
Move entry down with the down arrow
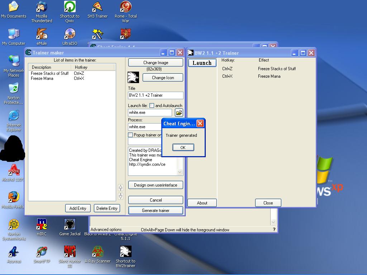click(120, 196)
